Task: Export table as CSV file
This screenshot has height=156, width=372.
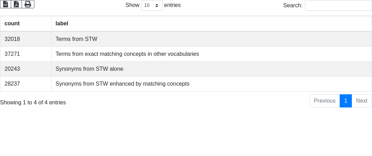Action: coord(6,4)
